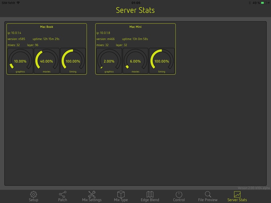271x203 pixels.
Task: Select the Server Stats chart tab
Action: [237, 196]
